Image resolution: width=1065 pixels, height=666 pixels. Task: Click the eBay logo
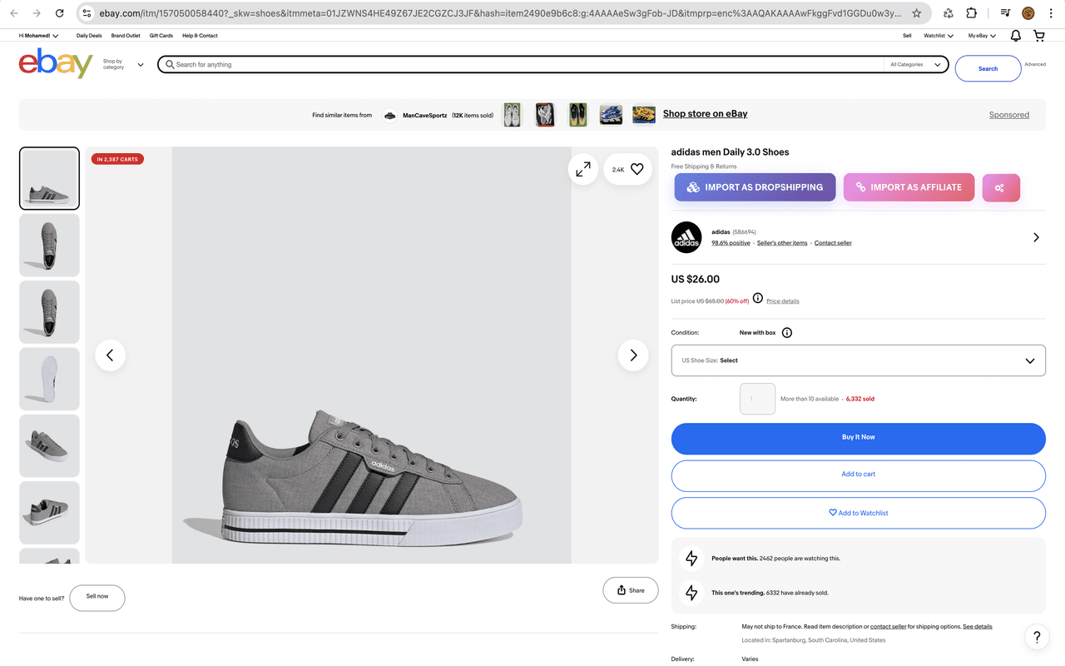click(55, 63)
